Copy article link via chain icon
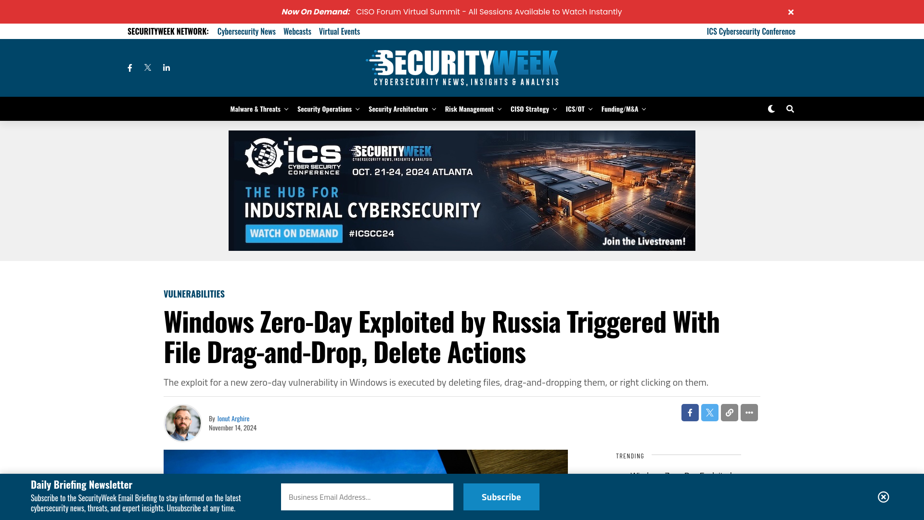The height and width of the screenshot is (520, 924). (x=729, y=413)
